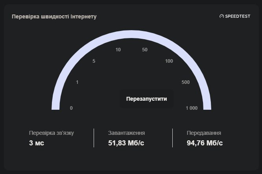Click the 51,83 Мб/с download value
This screenshot has width=262, height=174.
tap(126, 143)
